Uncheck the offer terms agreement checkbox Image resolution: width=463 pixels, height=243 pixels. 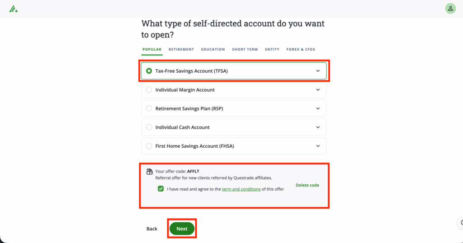click(x=161, y=189)
